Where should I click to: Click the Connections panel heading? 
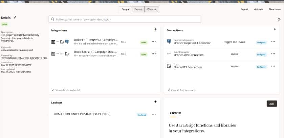click(174, 30)
